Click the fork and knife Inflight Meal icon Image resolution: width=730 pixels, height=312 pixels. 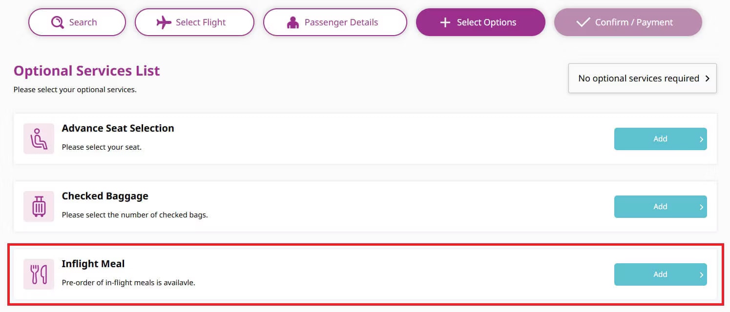pyautogui.click(x=39, y=274)
